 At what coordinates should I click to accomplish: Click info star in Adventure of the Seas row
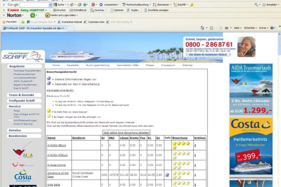[x=167, y=174]
